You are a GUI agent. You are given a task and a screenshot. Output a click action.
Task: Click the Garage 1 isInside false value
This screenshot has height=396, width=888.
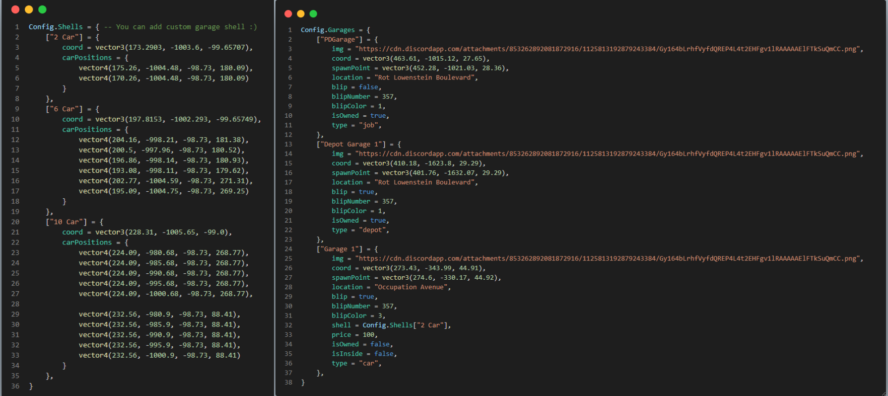pyautogui.click(x=384, y=354)
